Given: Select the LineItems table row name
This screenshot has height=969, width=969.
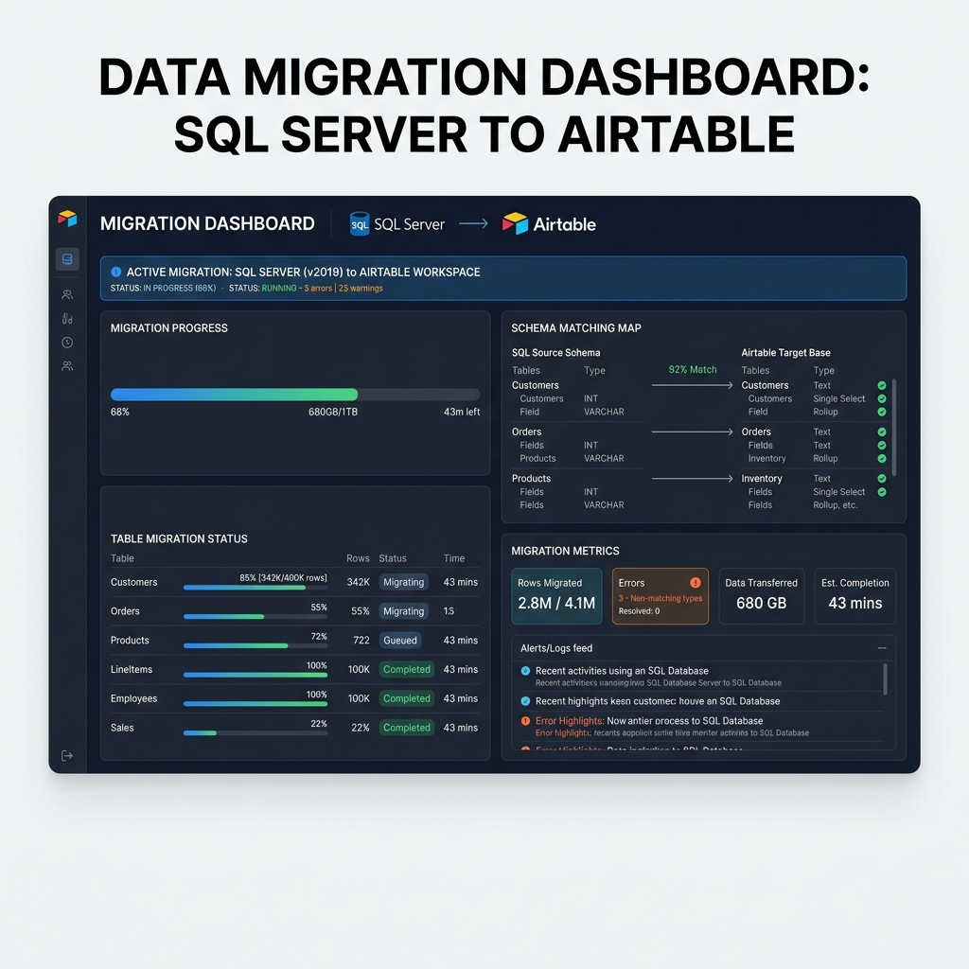Looking at the screenshot, I should tap(131, 669).
